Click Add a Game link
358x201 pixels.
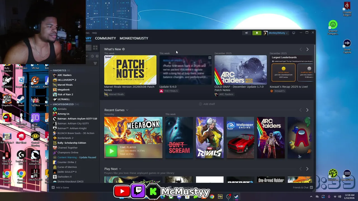[x=62, y=188]
